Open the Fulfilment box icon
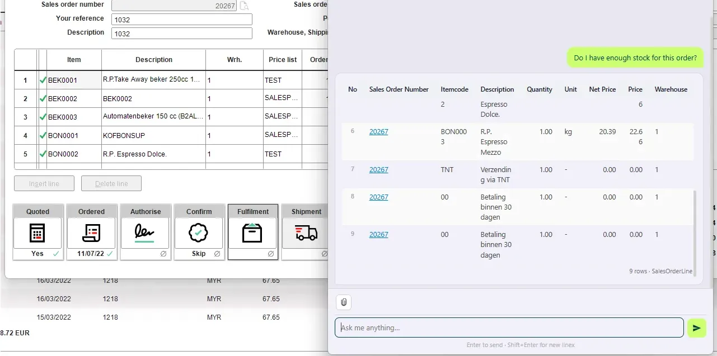717x356 pixels. tap(252, 233)
